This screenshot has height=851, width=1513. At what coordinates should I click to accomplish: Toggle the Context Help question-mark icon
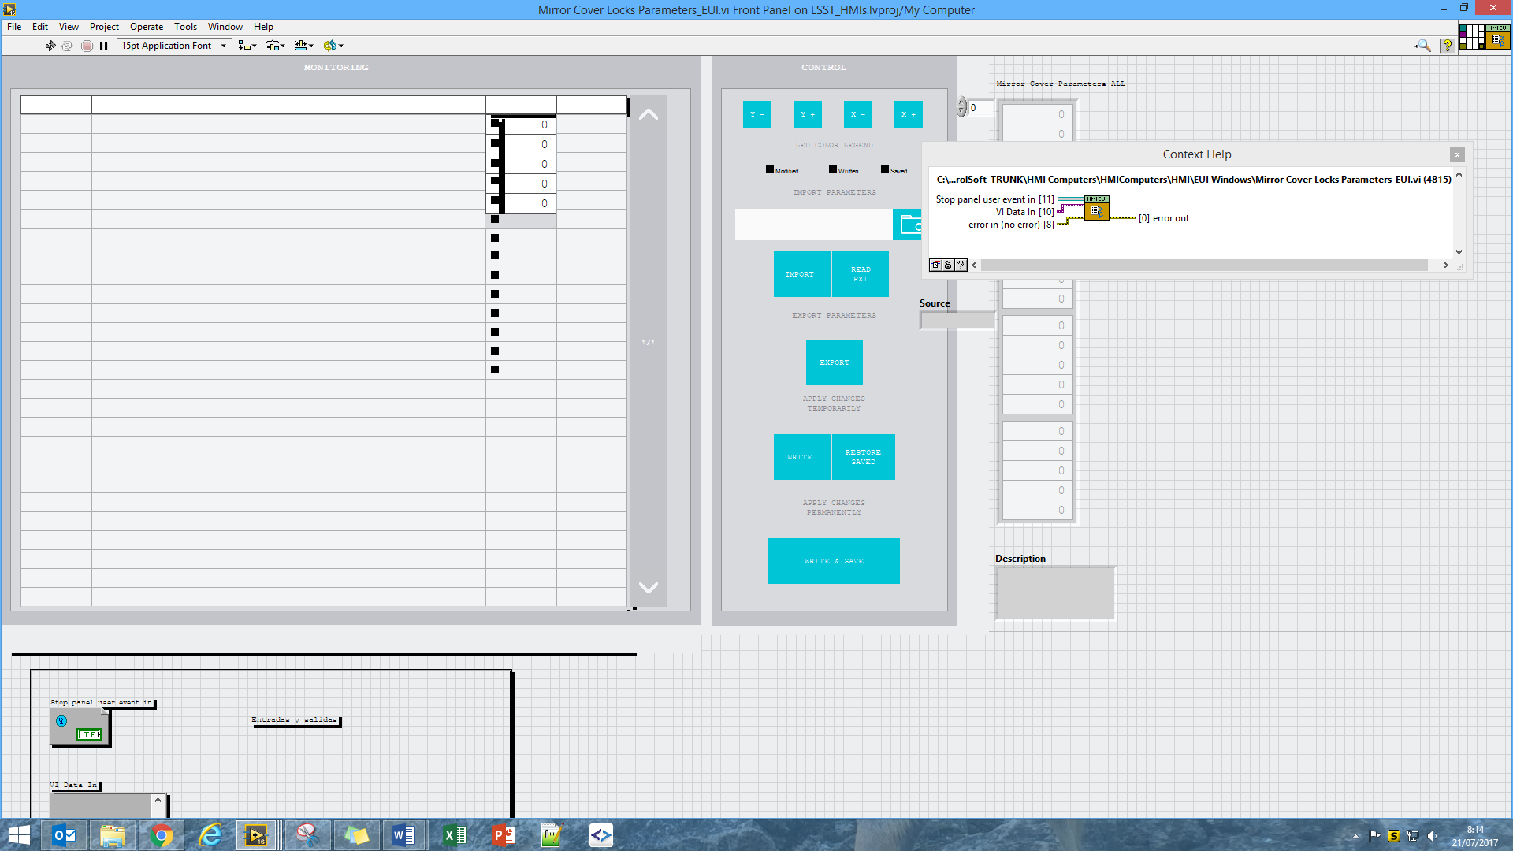pos(1447,46)
